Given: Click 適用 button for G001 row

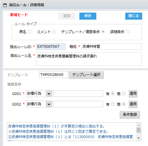Looking at the screenshot, I should (133, 94).
